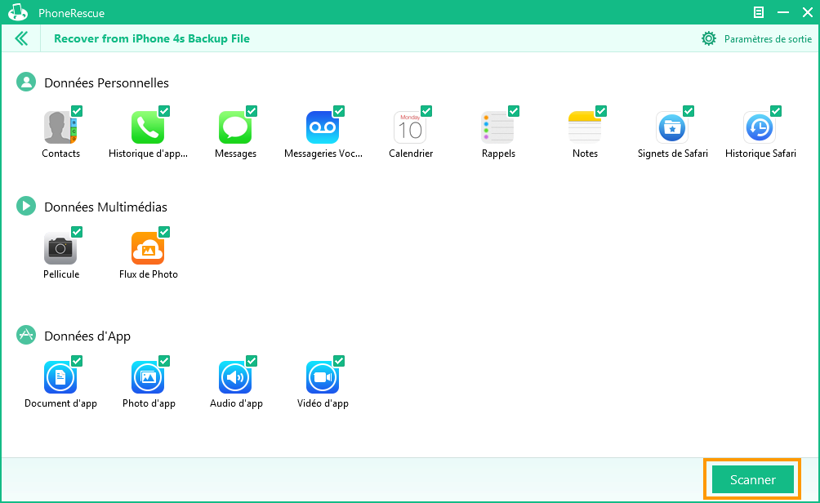
Task: Uncheck the Flux de Photo checkbox
Action: point(164,232)
